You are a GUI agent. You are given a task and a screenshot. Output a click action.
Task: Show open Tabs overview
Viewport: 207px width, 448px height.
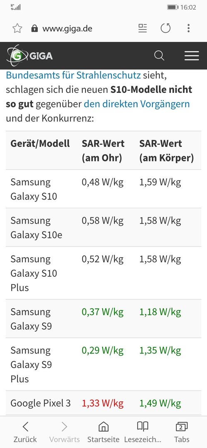[x=182, y=432]
